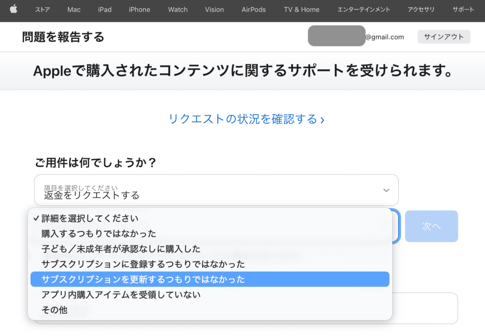Select その他 option in list
485x336 pixels.
tap(210, 310)
